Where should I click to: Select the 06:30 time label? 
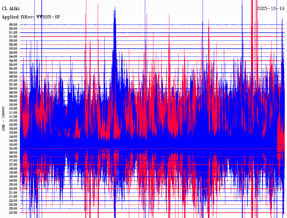13,77
